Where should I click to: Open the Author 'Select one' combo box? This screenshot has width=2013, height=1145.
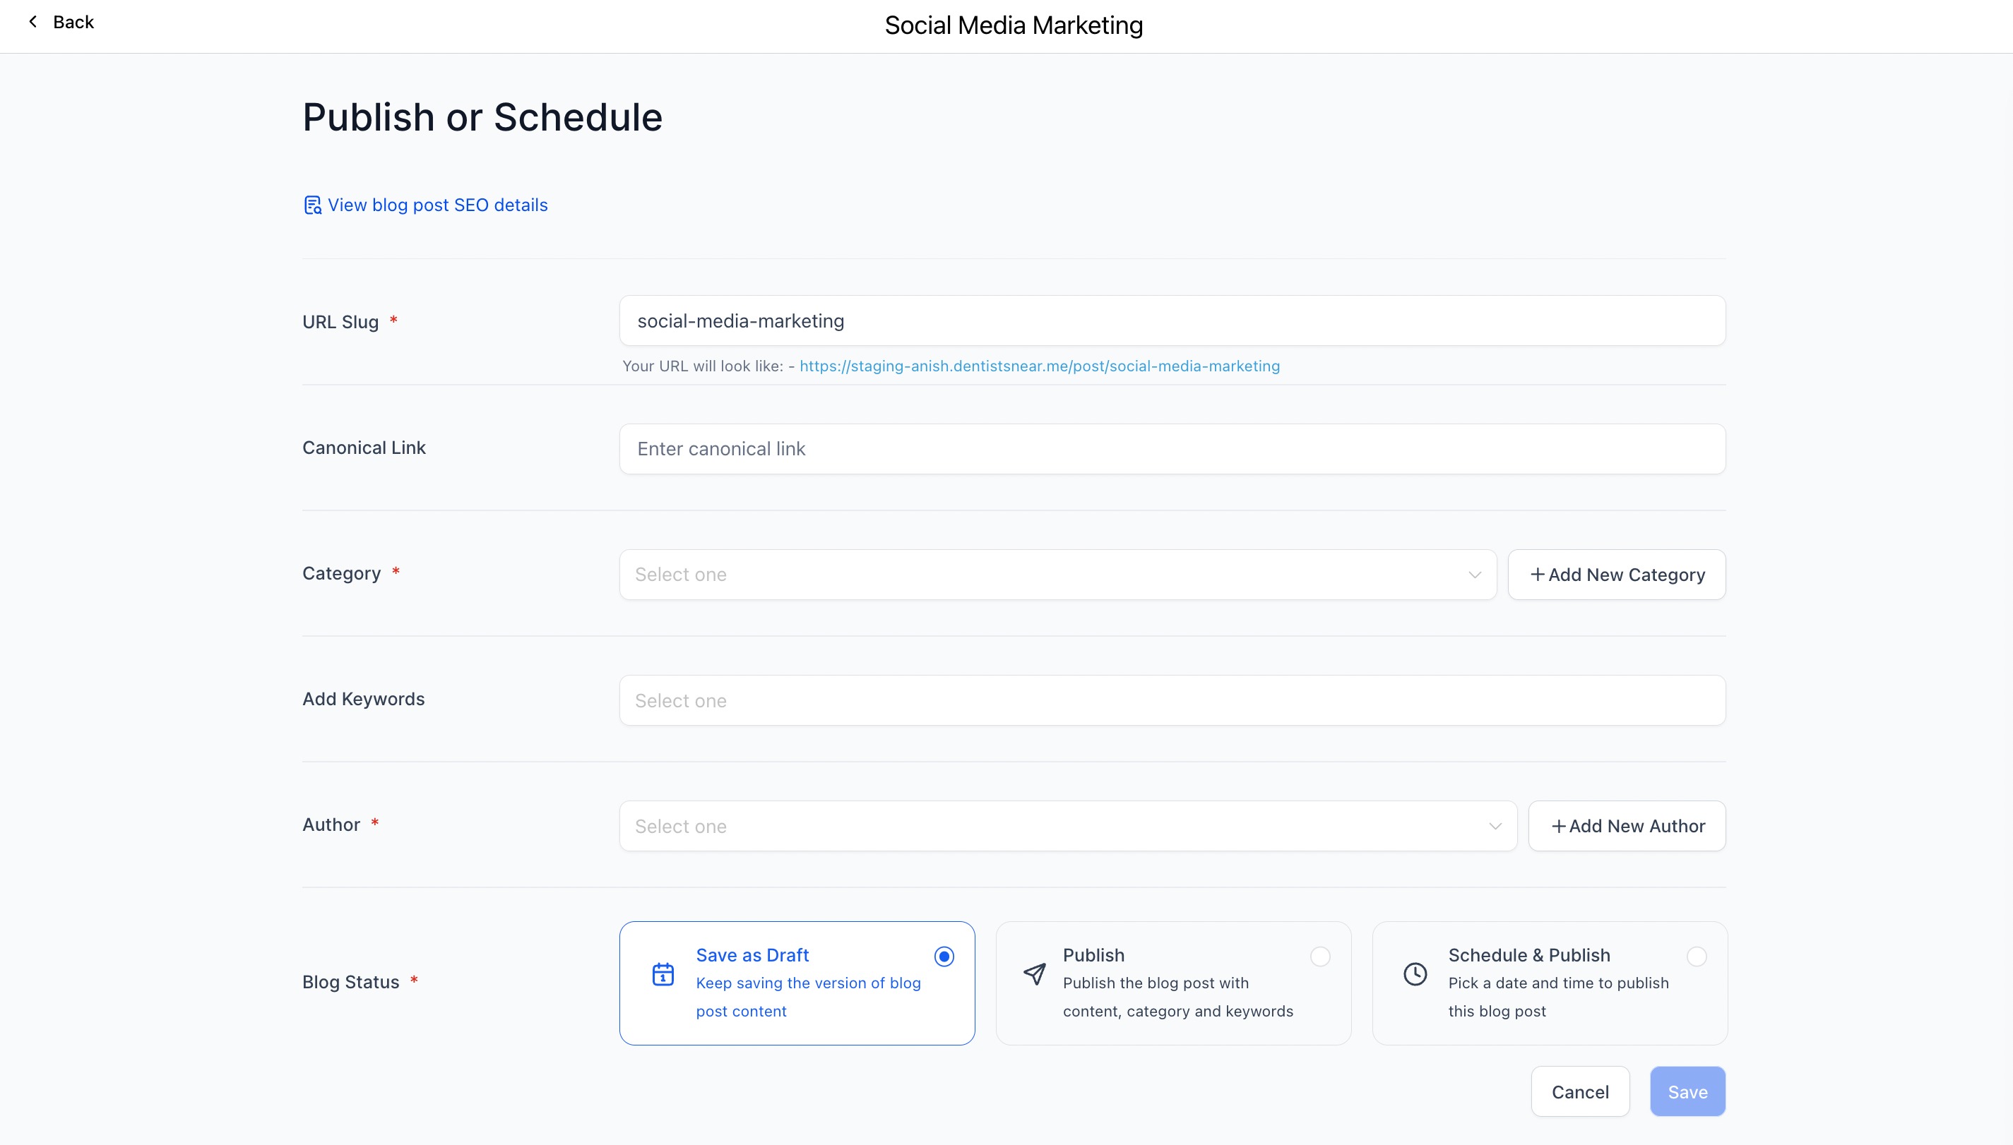(1067, 827)
